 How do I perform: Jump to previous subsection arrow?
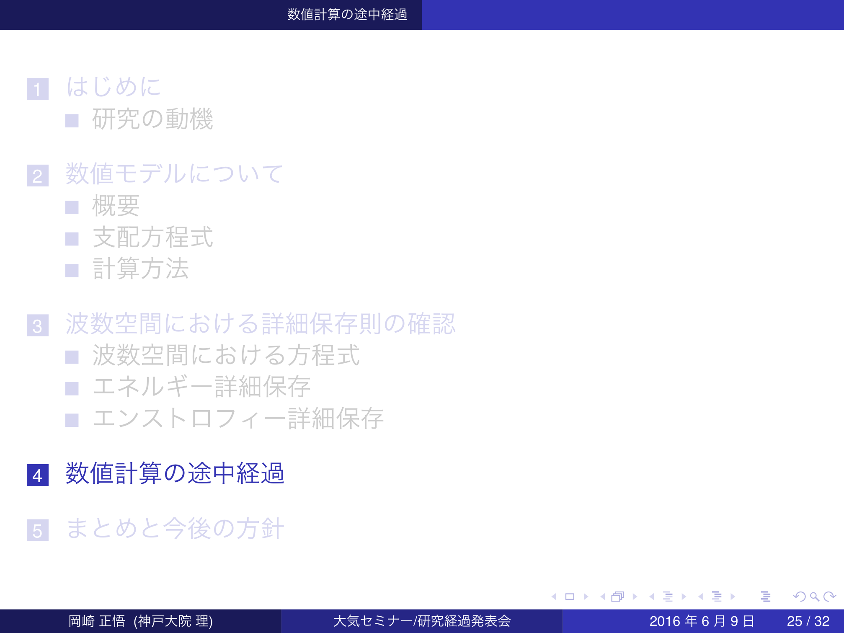pos(652,597)
